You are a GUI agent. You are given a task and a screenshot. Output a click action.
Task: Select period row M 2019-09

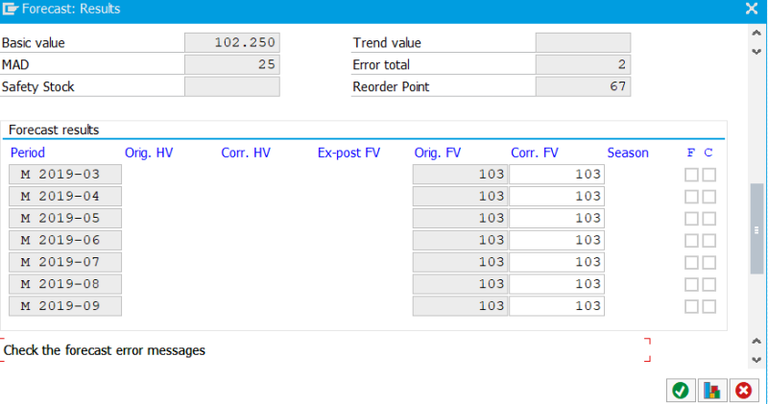65,306
